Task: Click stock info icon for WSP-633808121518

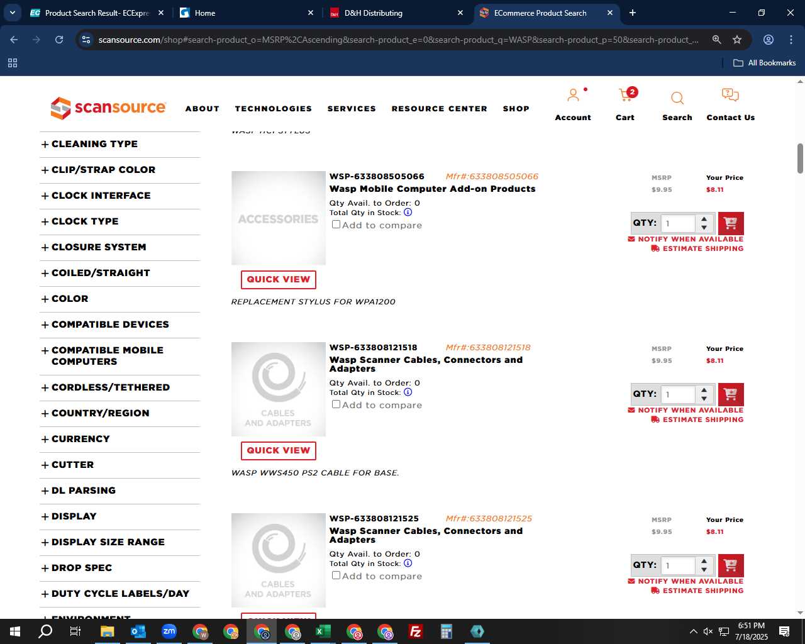Action: pyautogui.click(x=408, y=392)
